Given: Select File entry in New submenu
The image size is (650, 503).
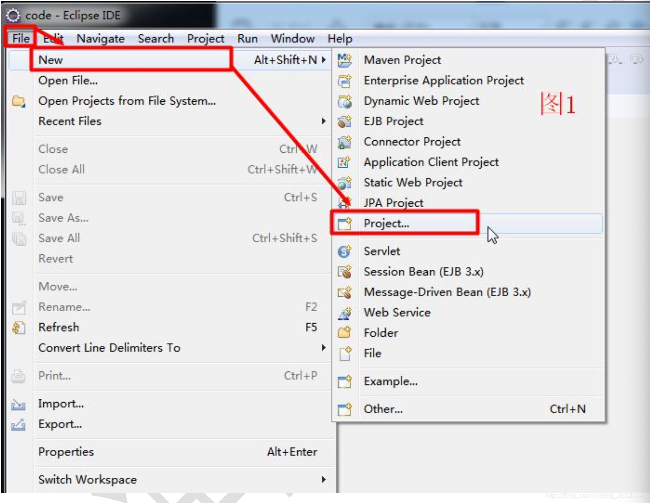Looking at the screenshot, I should pos(468,353).
